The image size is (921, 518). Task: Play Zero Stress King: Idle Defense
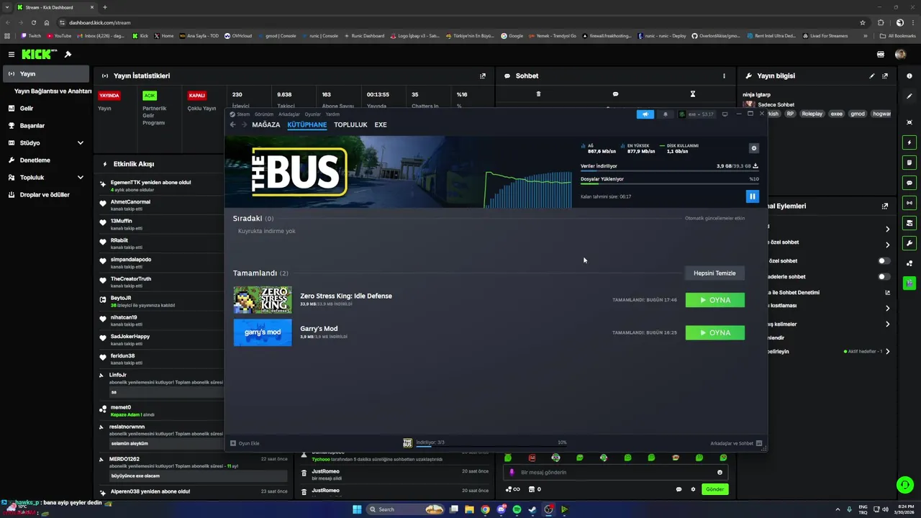click(x=714, y=300)
